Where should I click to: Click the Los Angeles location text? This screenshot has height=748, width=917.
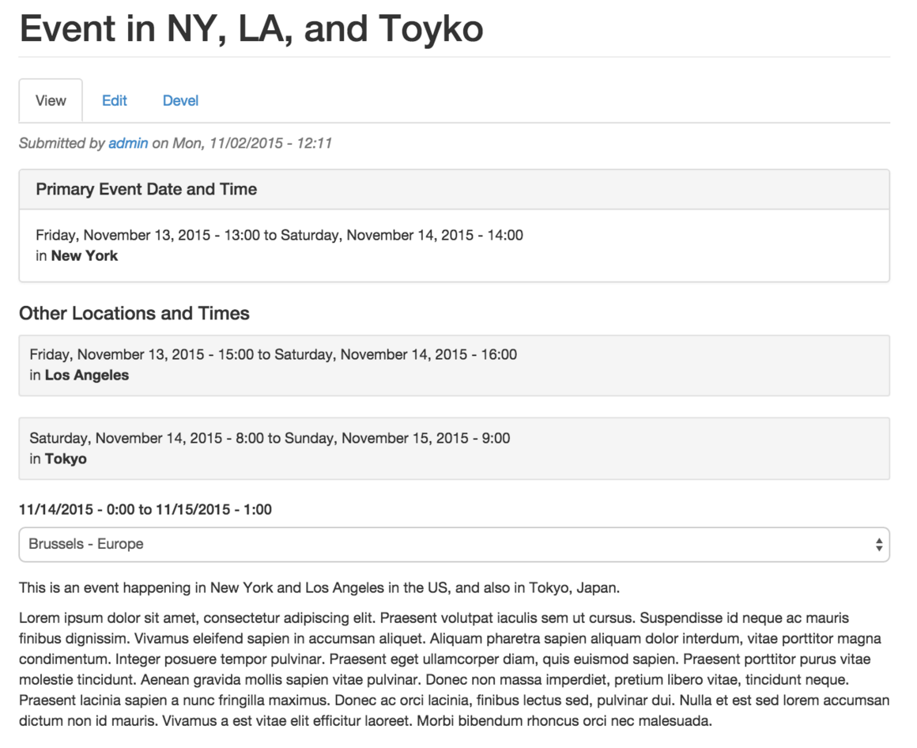click(x=86, y=376)
